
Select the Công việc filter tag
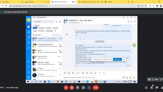(x=55, y=28)
